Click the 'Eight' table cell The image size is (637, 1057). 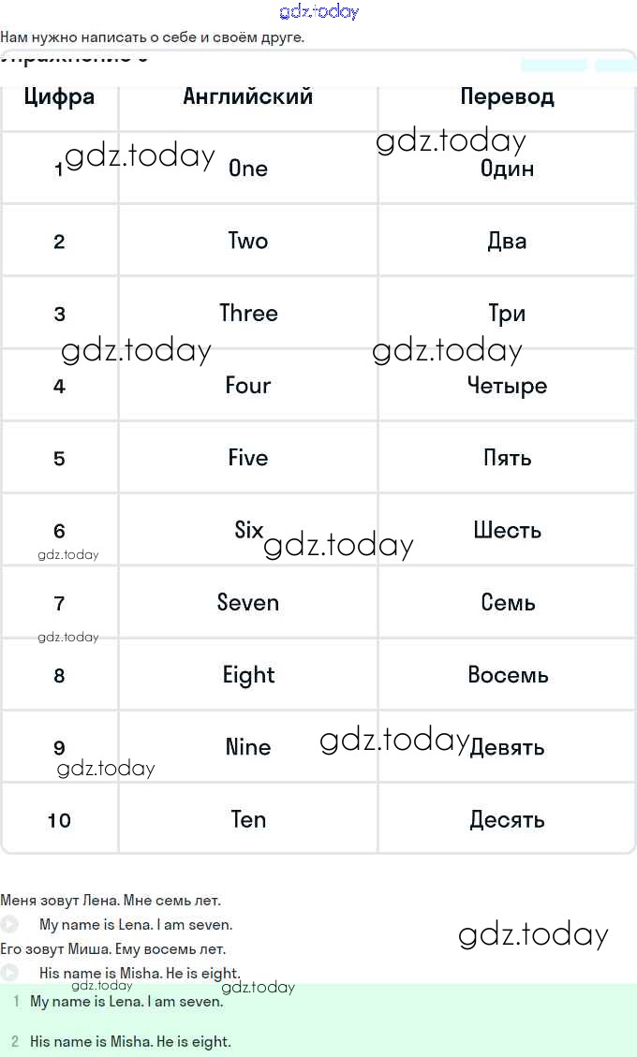[248, 675]
